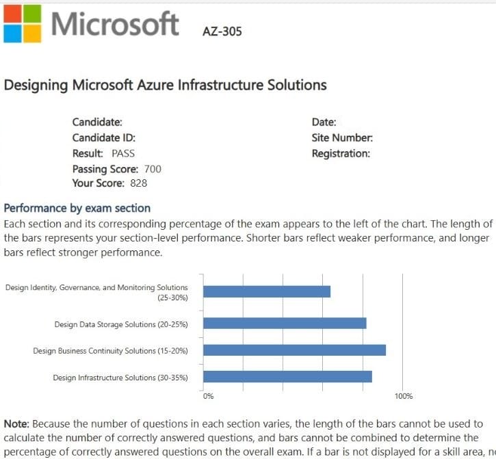Click the bold Note: text
This screenshot has width=496, height=459.
16,424
